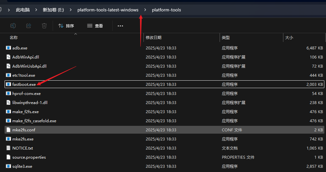
Task: Click the delete trash icon
Action: tap(44, 26)
